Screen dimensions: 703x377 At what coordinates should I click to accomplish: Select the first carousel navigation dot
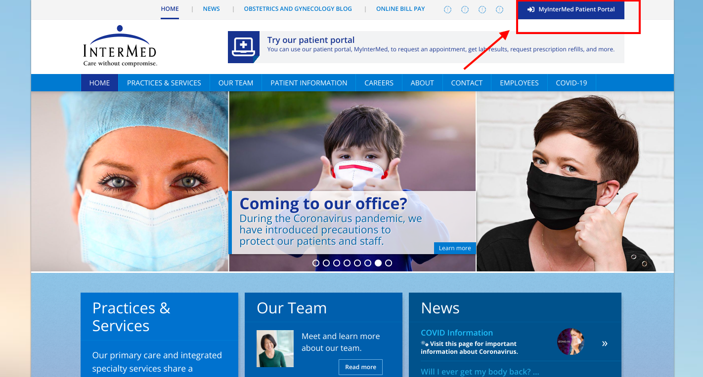(x=316, y=263)
